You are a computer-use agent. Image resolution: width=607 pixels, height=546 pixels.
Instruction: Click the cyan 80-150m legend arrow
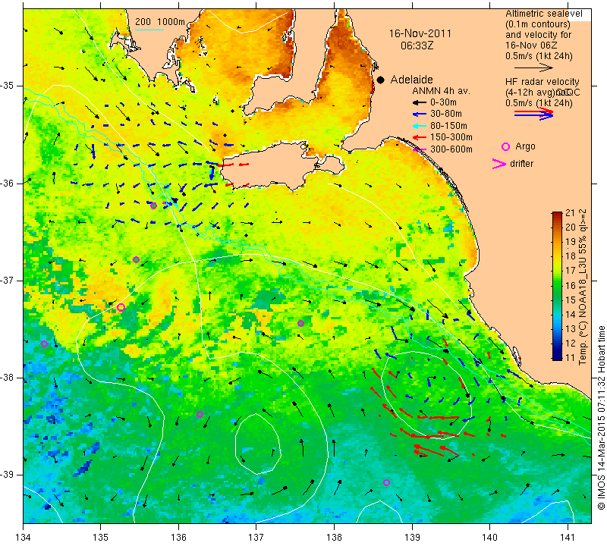pyautogui.click(x=419, y=126)
